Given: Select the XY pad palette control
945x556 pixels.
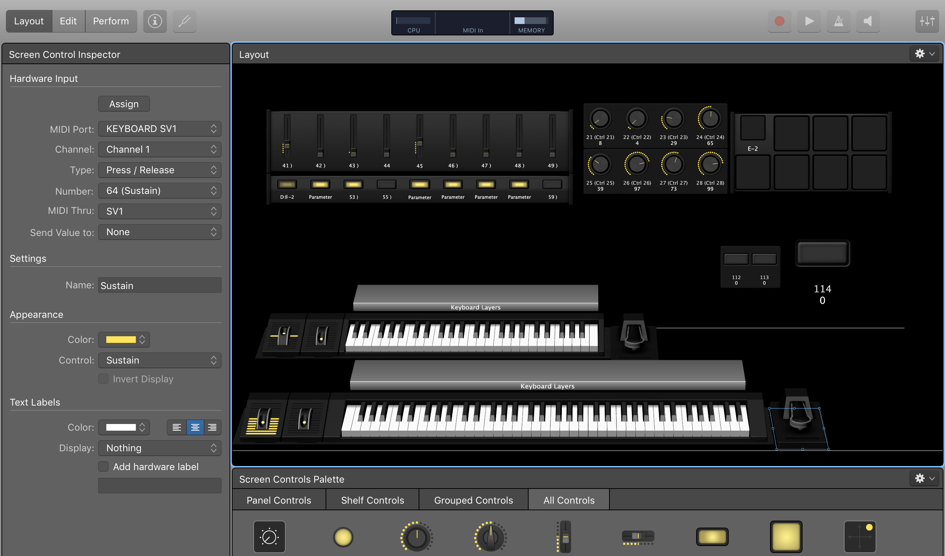Looking at the screenshot, I should [x=859, y=536].
